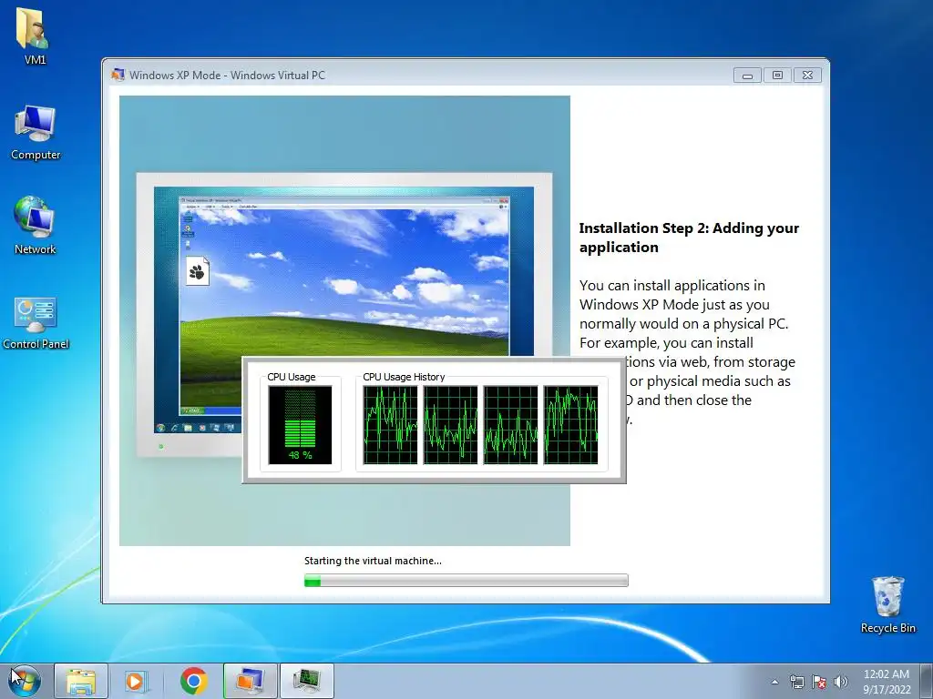The height and width of the screenshot is (699, 933).
Task: Open the Action Center flag icon
Action: [x=819, y=682]
